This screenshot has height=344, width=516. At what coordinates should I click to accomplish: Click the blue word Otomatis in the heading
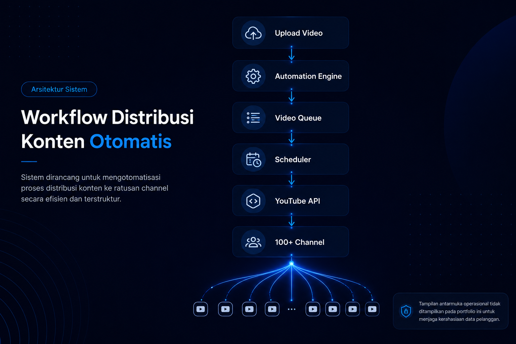[x=130, y=141]
